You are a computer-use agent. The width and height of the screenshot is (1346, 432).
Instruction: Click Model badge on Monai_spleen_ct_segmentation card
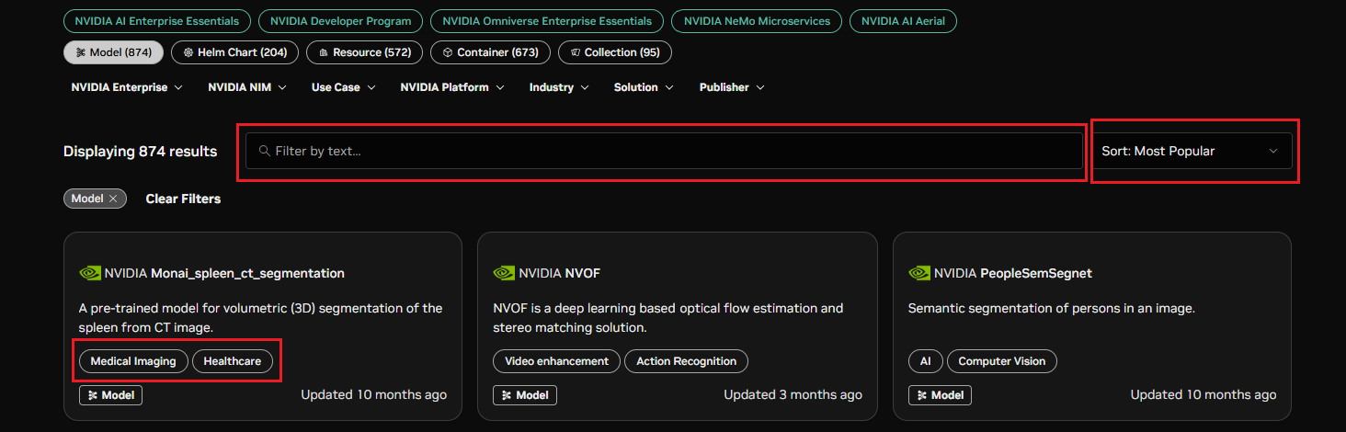click(110, 395)
